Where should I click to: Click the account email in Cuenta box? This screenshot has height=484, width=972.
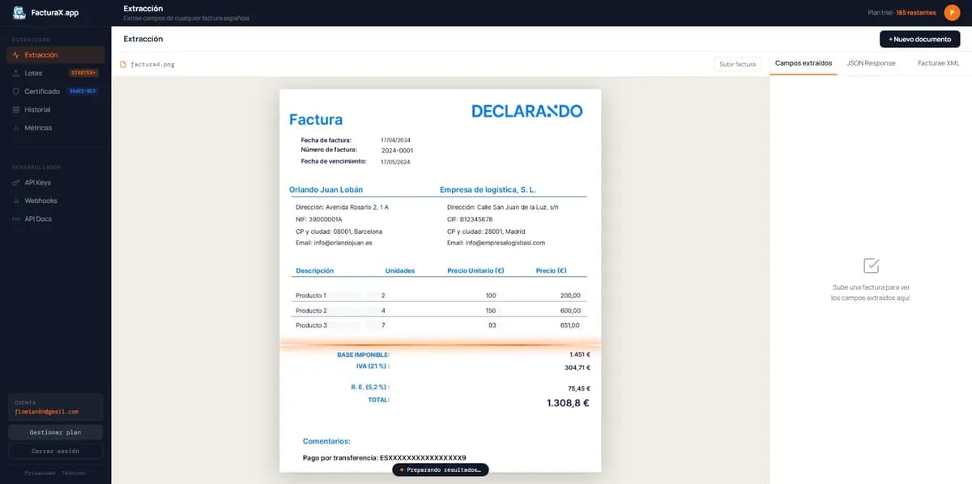pyautogui.click(x=46, y=411)
